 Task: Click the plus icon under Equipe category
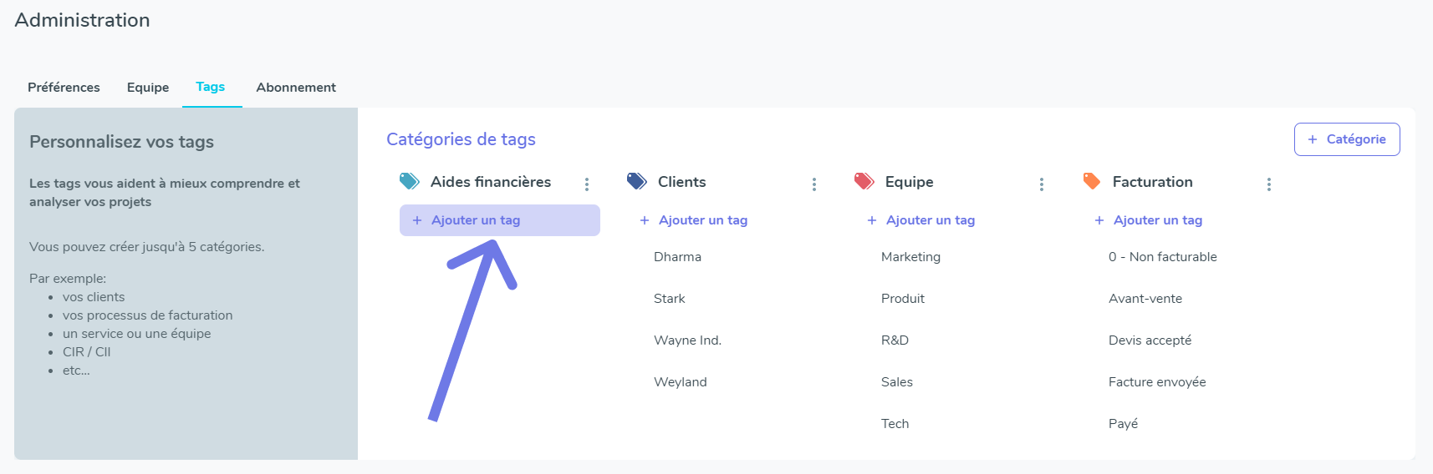[872, 220]
